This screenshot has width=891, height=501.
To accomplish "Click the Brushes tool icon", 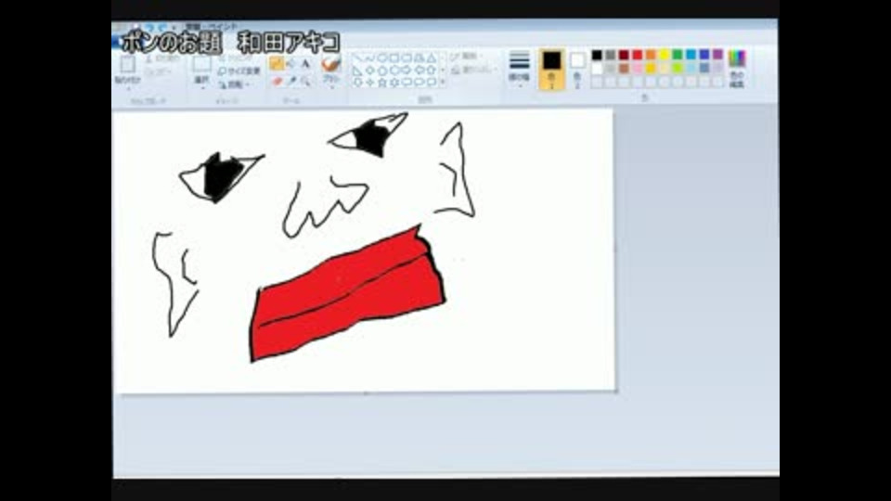I will [330, 64].
